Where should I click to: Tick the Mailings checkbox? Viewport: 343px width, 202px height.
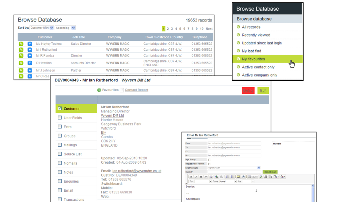(60, 145)
